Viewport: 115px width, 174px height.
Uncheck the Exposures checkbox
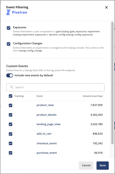tap(9, 28)
